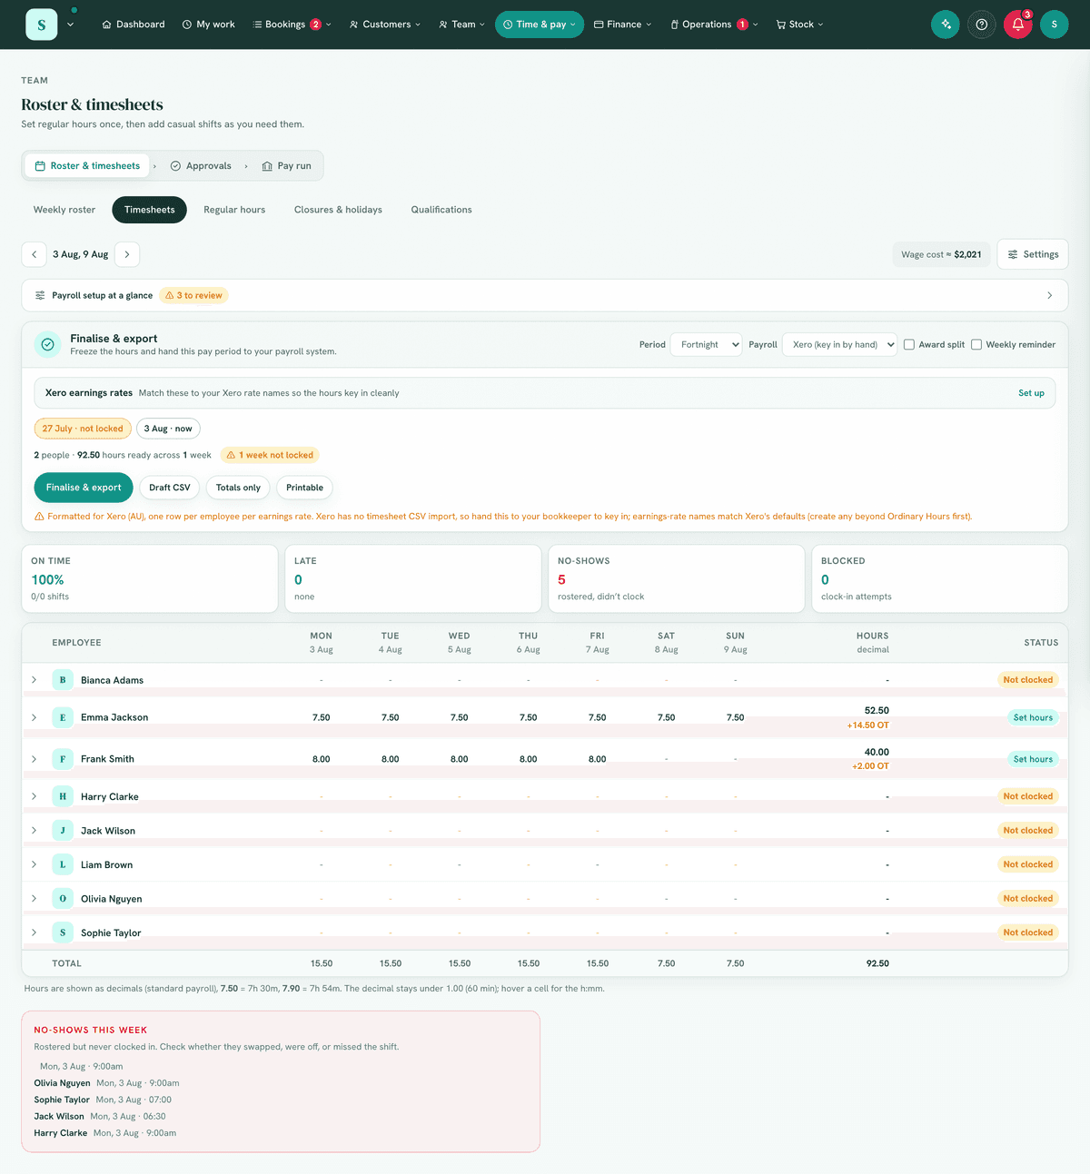Click Set hours for Emma Jackson
The width and height of the screenshot is (1090, 1174).
point(1033,717)
